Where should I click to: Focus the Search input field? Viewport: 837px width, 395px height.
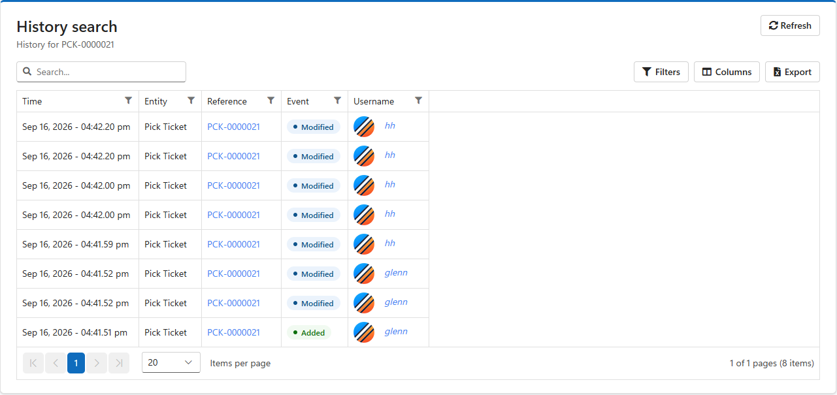101,72
